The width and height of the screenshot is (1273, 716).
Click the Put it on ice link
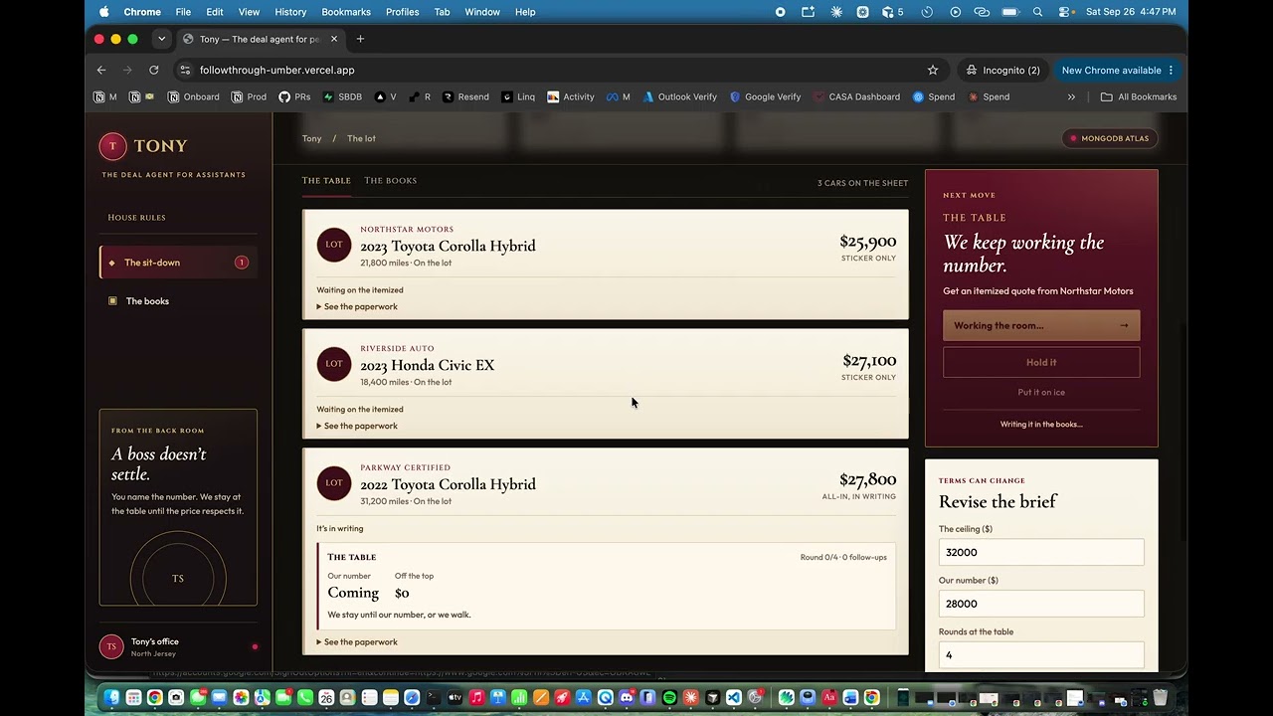tap(1041, 393)
